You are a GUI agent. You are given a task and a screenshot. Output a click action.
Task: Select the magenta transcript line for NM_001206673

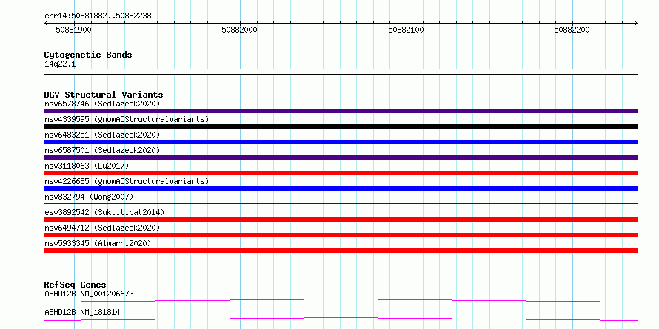341,300
